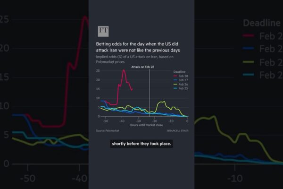Click the 'Attack on Feb 28' annotation
283x189 pixels.
142,67
